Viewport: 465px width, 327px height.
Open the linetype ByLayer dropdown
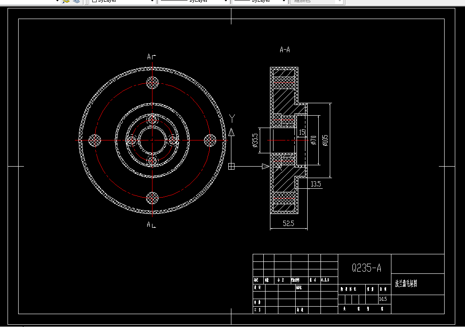[x=193, y=1]
